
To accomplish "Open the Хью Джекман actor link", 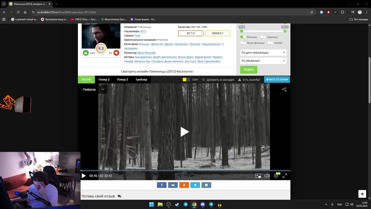I will pyautogui.click(x=143, y=57).
